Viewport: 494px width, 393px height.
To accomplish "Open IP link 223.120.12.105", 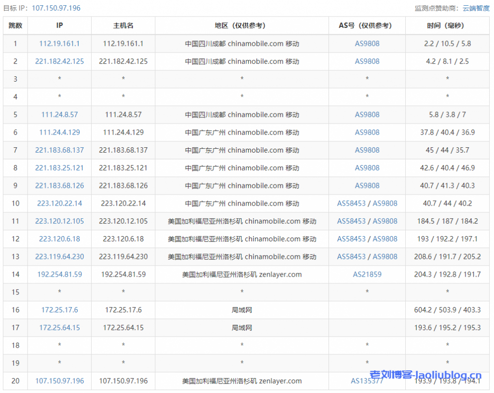I will pyautogui.click(x=59, y=221).
